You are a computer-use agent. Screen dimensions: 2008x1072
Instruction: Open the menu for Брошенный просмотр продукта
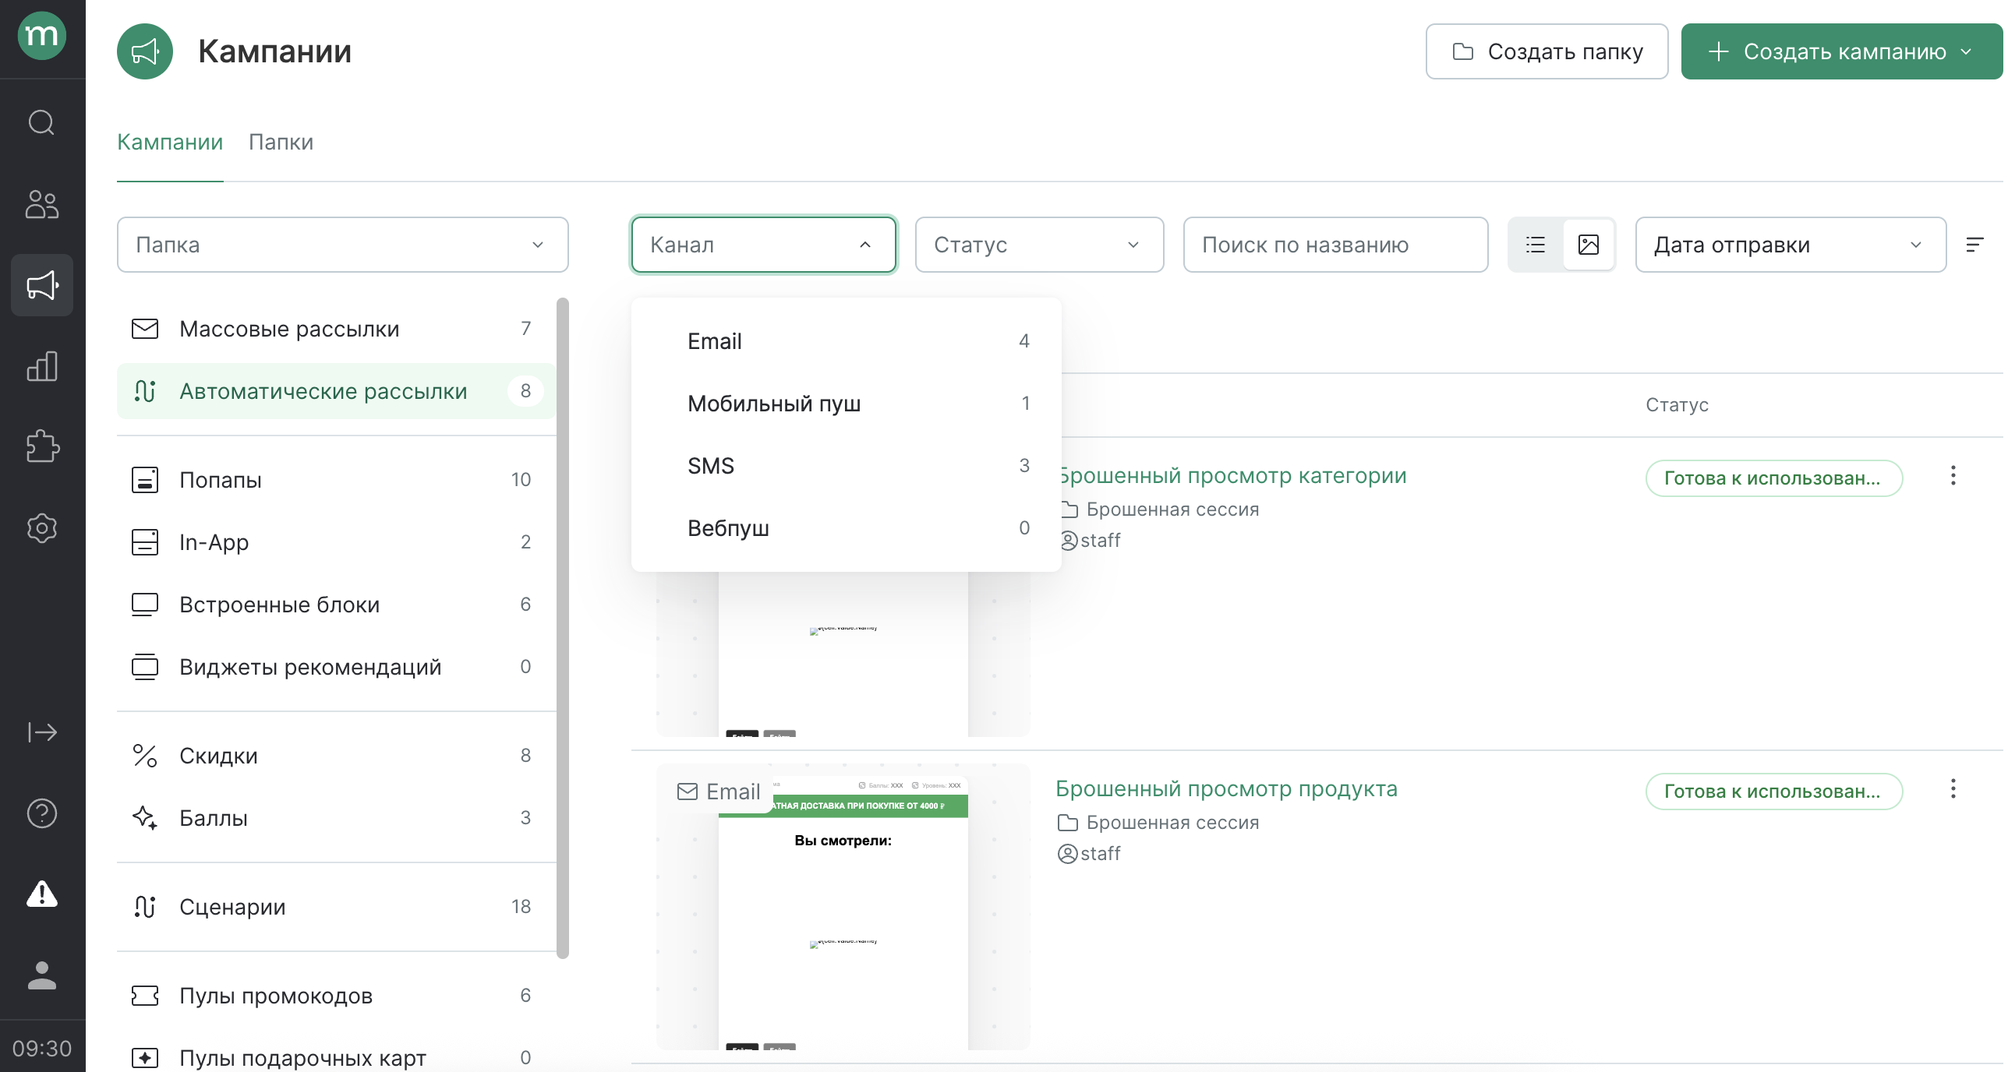tap(1953, 789)
